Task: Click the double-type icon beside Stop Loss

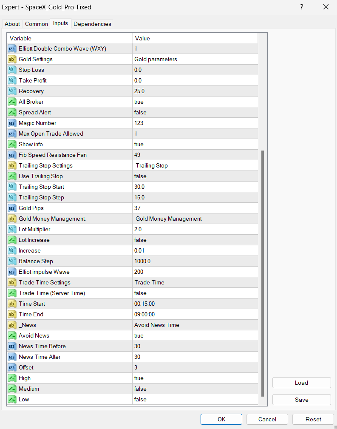Action: click(x=12, y=70)
